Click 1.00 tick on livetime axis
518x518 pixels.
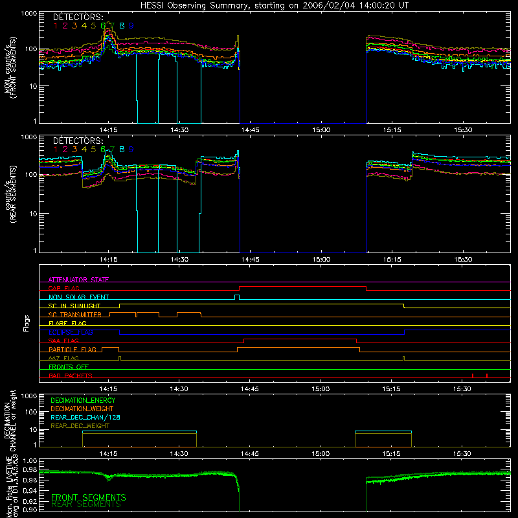tap(30, 460)
